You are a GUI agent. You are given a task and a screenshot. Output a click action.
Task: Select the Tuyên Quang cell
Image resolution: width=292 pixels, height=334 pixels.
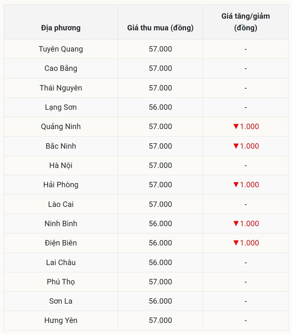coord(61,49)
